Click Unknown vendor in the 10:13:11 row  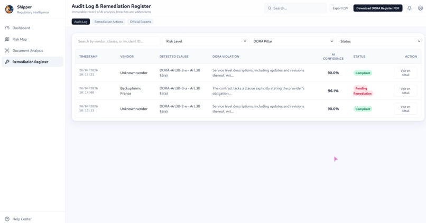pos(134,109)
